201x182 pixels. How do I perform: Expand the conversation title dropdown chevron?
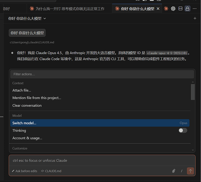(x=45, y=19)
